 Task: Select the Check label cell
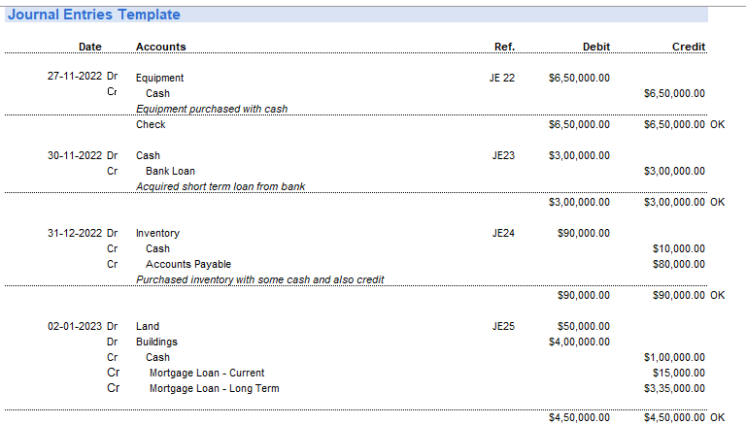tap(151, 124)
